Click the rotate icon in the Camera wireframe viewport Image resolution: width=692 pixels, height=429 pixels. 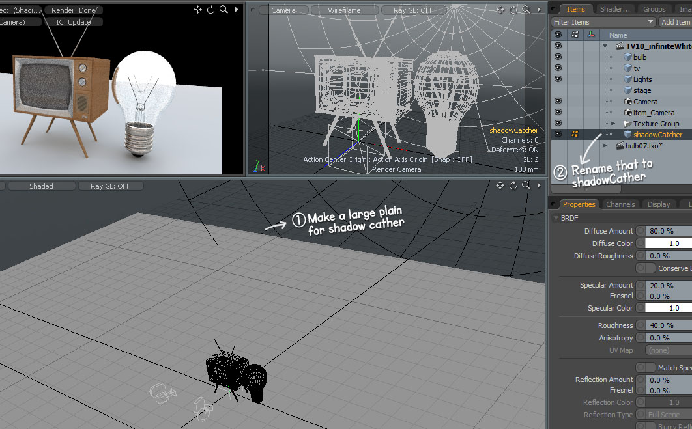click(513, 10)
